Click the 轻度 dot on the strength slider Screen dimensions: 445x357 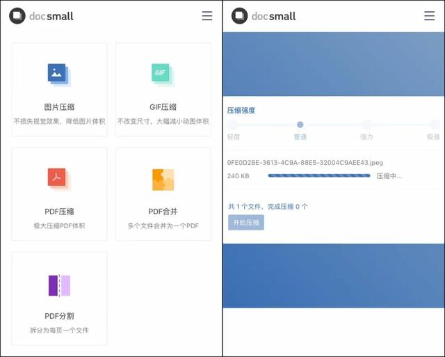[233, 125]
